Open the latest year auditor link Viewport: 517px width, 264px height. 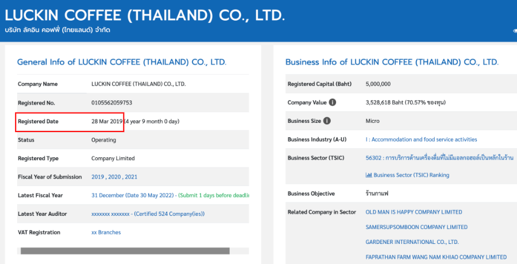[148, 214]
